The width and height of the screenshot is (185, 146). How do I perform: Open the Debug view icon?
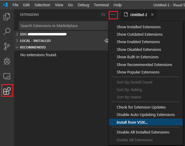pyautogui.click(x=7, y=61)
